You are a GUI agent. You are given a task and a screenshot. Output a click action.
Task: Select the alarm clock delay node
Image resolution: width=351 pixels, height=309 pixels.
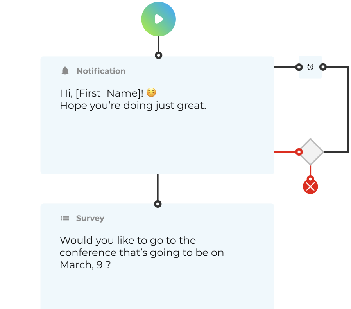click(x=310, y=67)
